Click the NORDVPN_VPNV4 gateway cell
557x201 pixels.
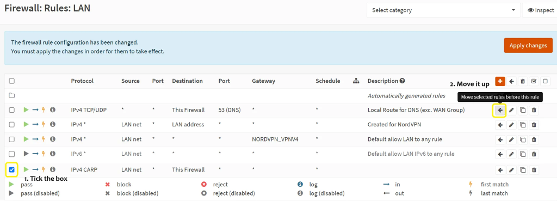275,139
